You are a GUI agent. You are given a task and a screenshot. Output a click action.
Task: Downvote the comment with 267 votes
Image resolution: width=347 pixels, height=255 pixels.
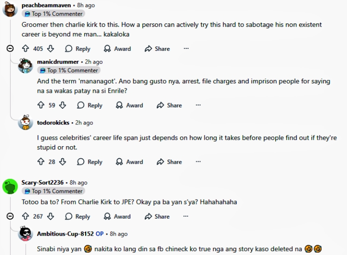coord(51,216)
